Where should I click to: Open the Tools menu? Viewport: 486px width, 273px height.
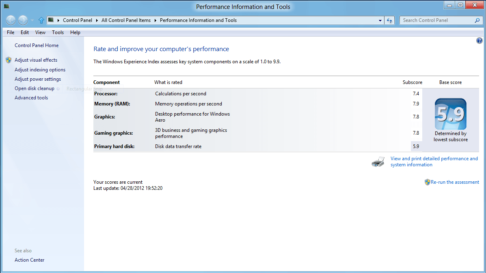tap(58, 32)
